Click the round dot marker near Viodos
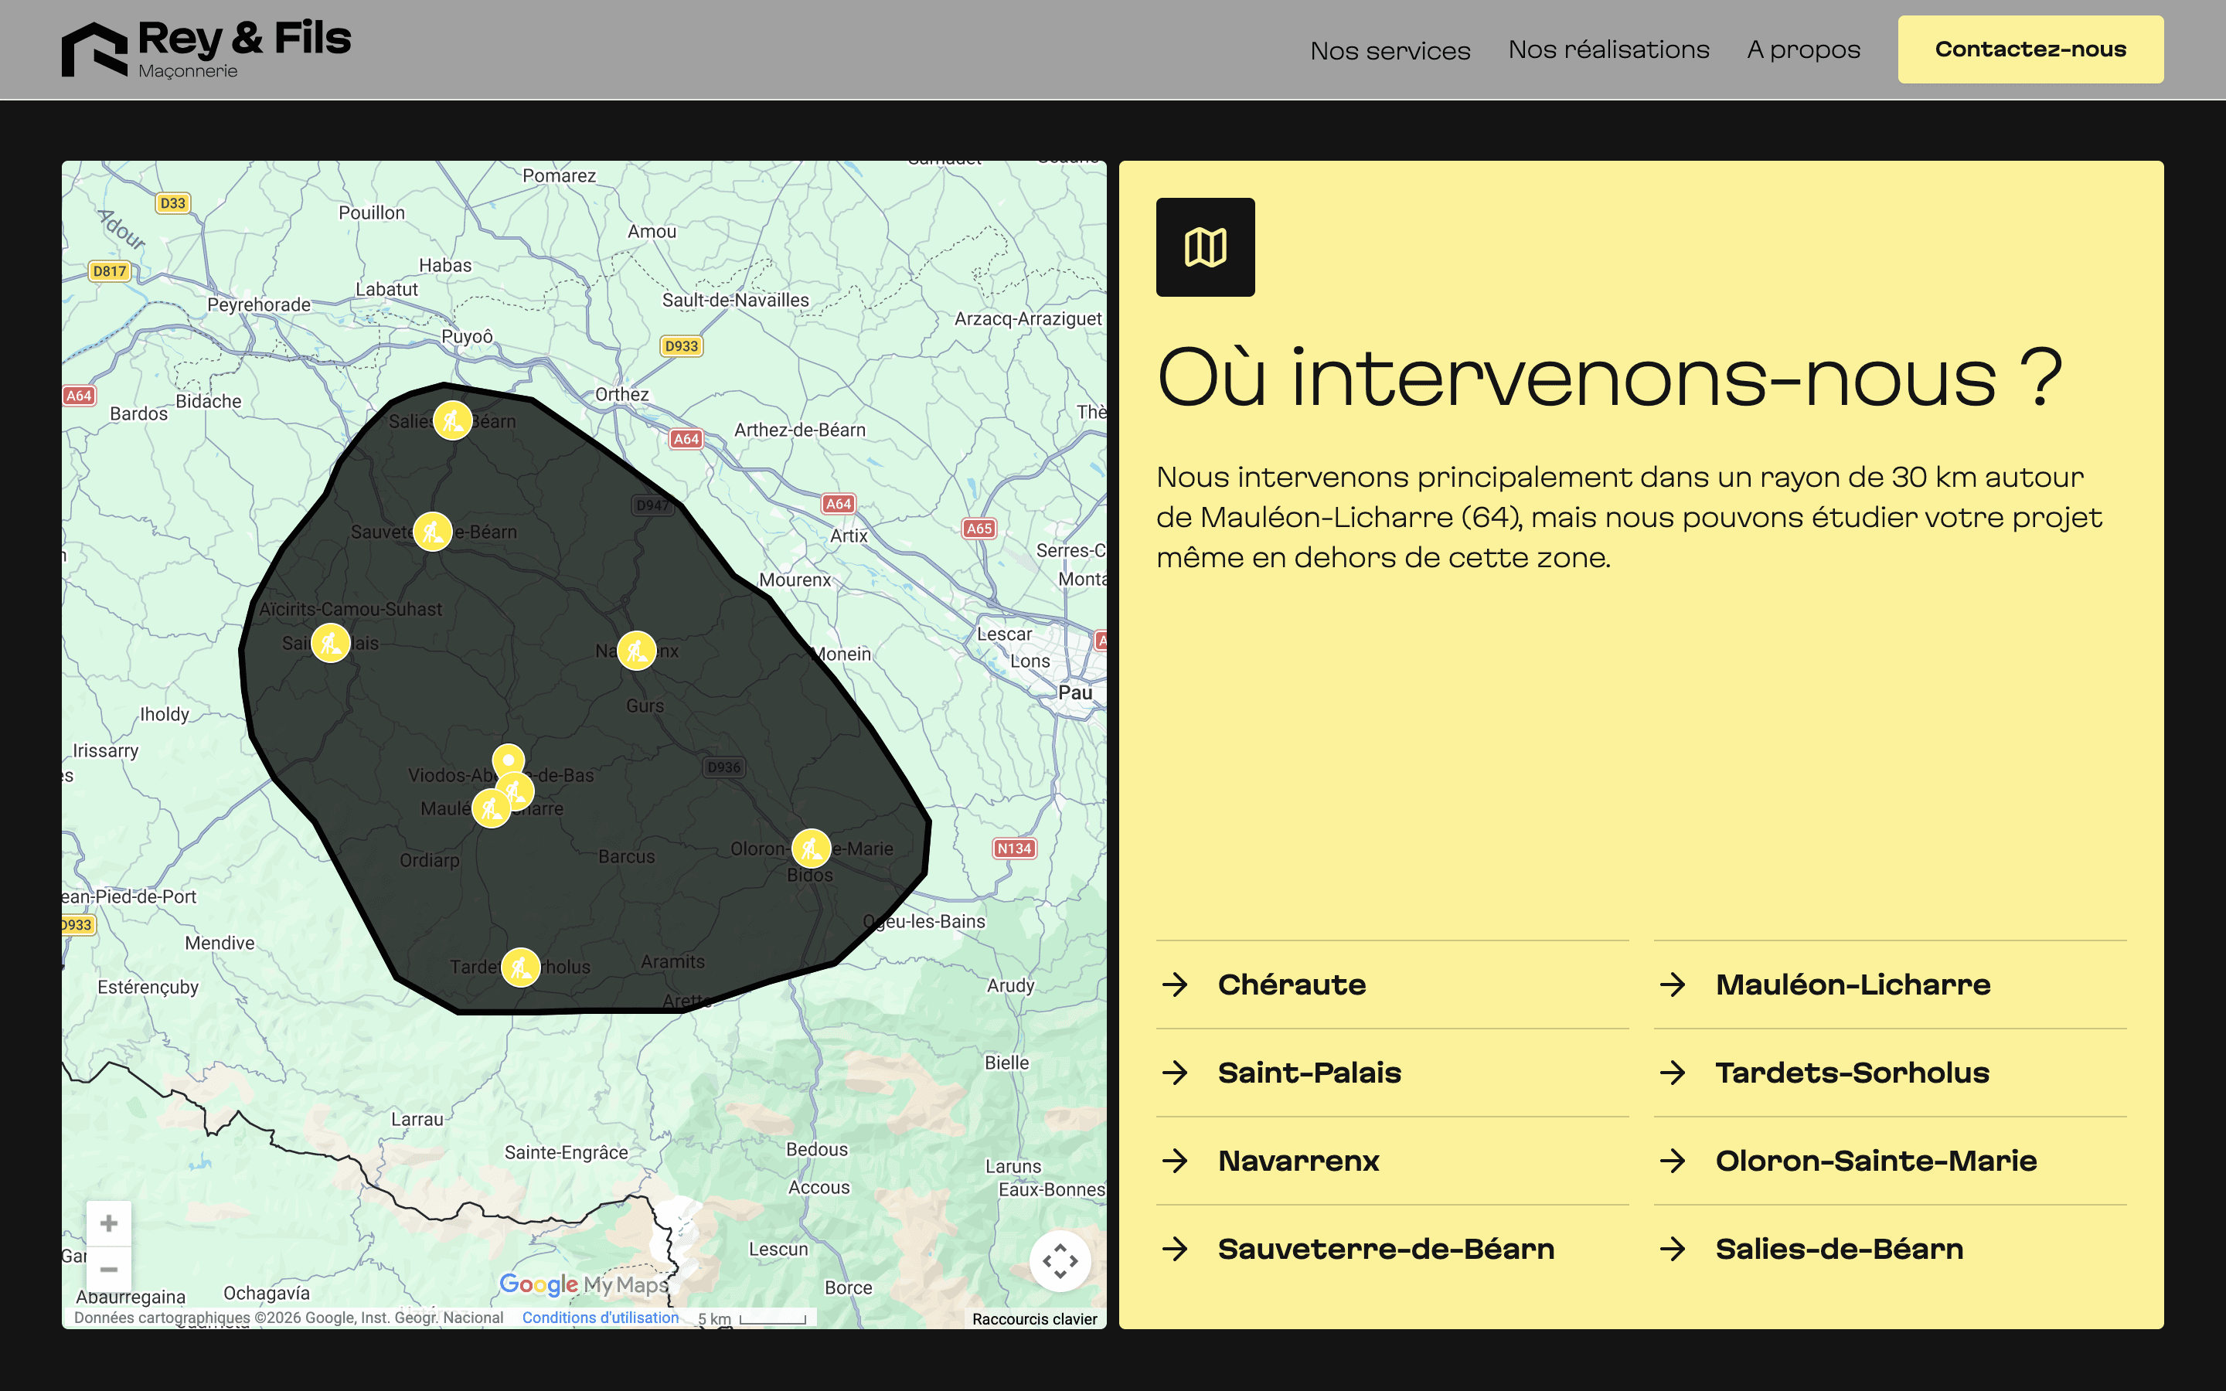This screenshot has height=1391, width=2226. click(x=509, y=760)
